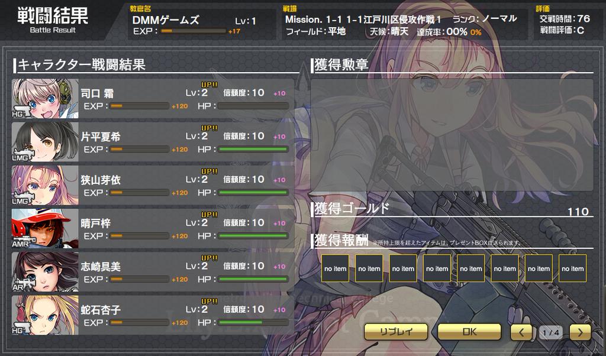Click the instructor EXP progress bar

pyautogui.click(x=194, y=31)
